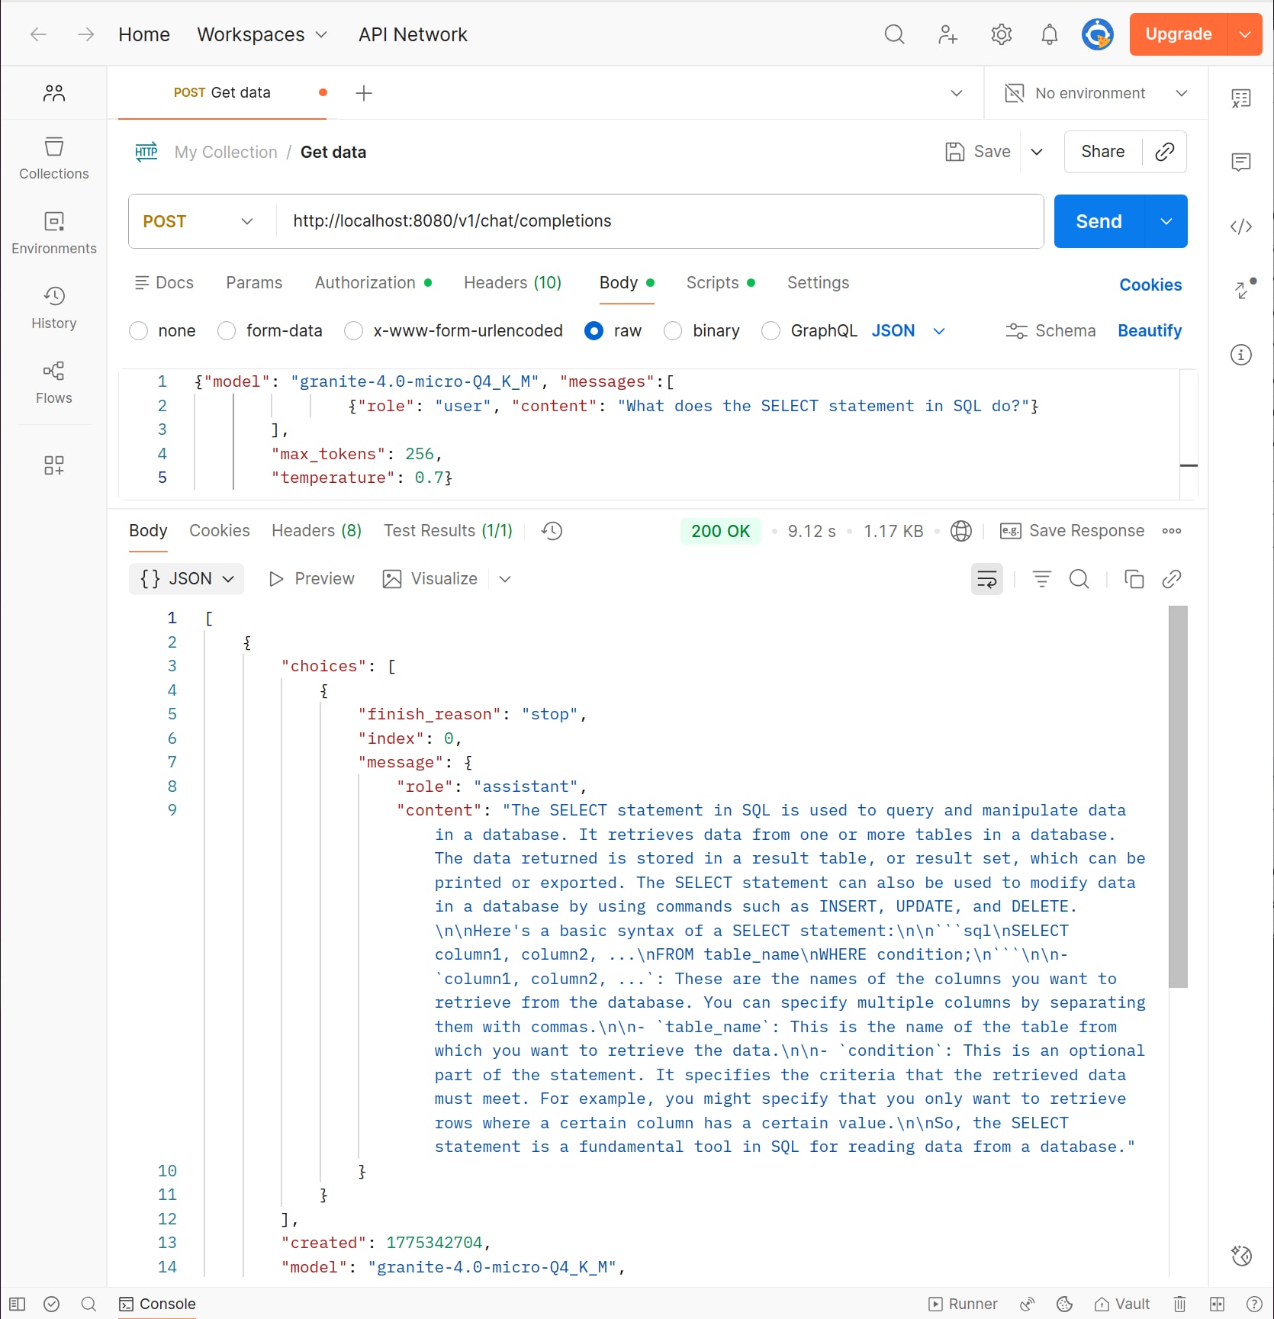1274x1319 pixels.
Task: Configure sidebar with the grid-plus icon
Action: click(x=54, y=465)
